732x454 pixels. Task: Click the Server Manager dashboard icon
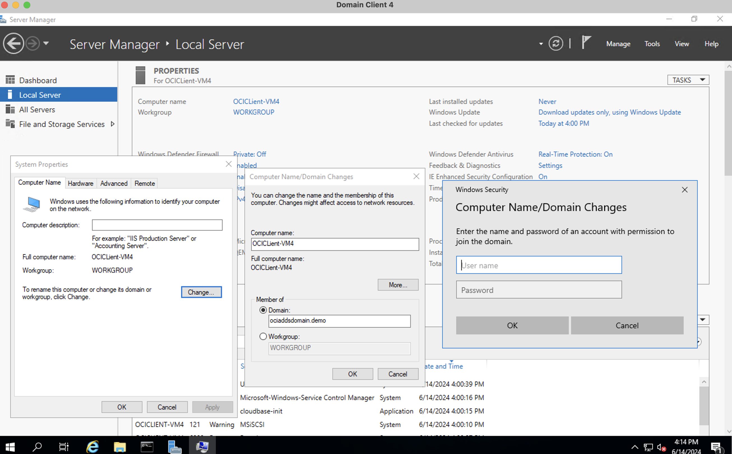click(10, 80)
